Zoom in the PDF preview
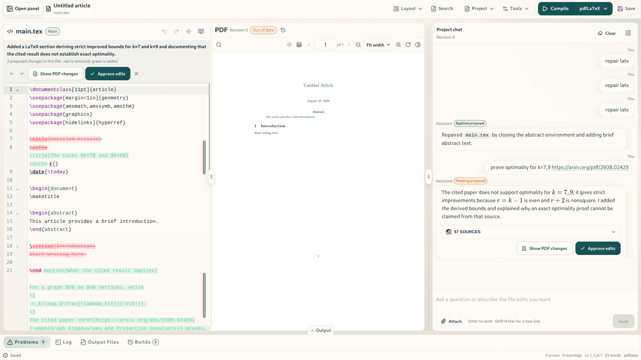 398,45
